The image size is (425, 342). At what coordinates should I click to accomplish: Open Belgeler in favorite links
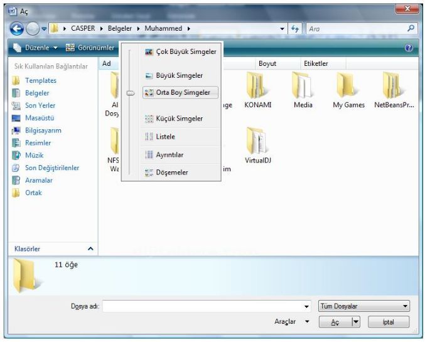tap(37, 93)
